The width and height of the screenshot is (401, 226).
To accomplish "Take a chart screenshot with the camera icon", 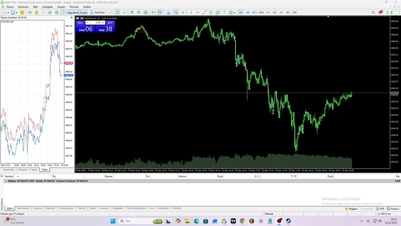I will point(169,13).
